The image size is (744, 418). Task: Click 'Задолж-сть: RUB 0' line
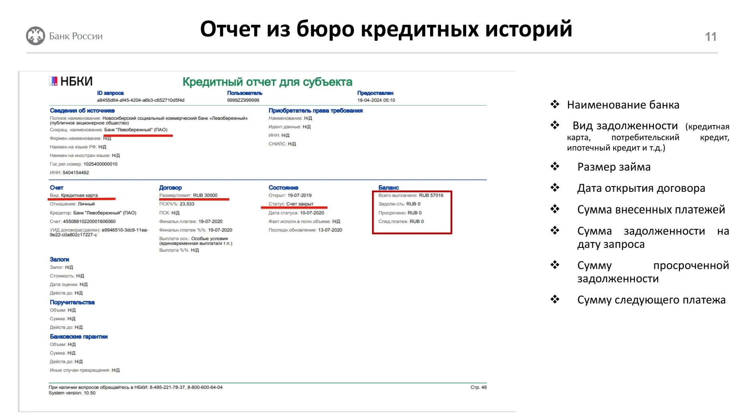400,204
